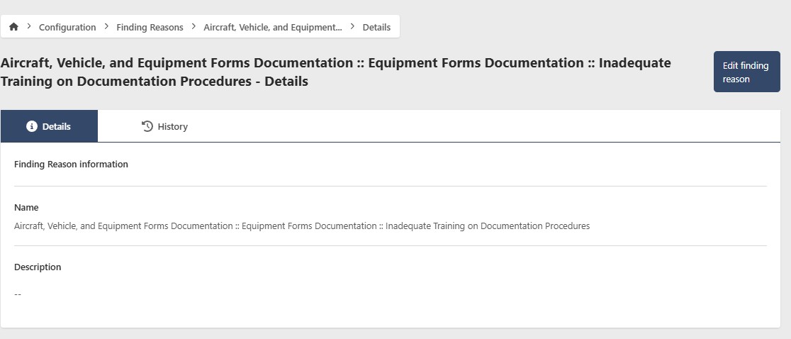This screenshot has height=339, width=791.
Task: Click the chevron right after Finding Reasons breadcrumb
Action: point(193,26)
